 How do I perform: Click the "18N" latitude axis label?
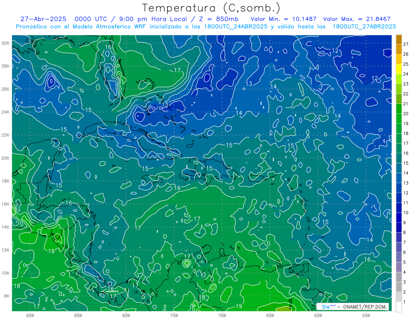click(x=5, y=181)
